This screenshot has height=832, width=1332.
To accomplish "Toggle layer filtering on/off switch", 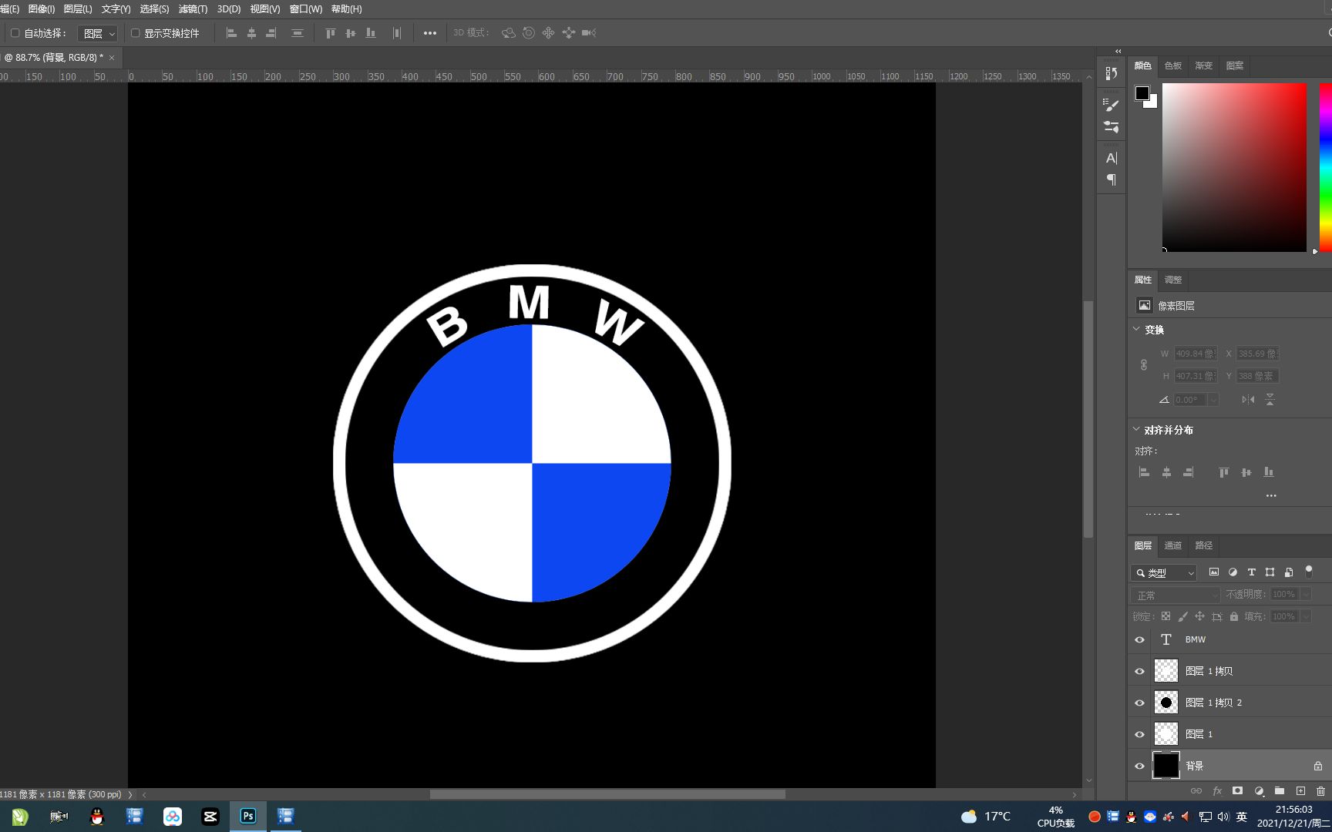I will (x=1308, y=571).
